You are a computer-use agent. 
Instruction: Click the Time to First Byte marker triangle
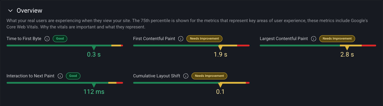[x=94, y=48]
